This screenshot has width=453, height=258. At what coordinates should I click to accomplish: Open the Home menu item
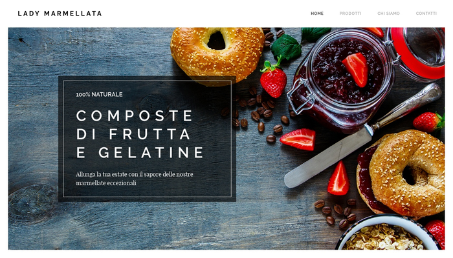click(317, 14)
